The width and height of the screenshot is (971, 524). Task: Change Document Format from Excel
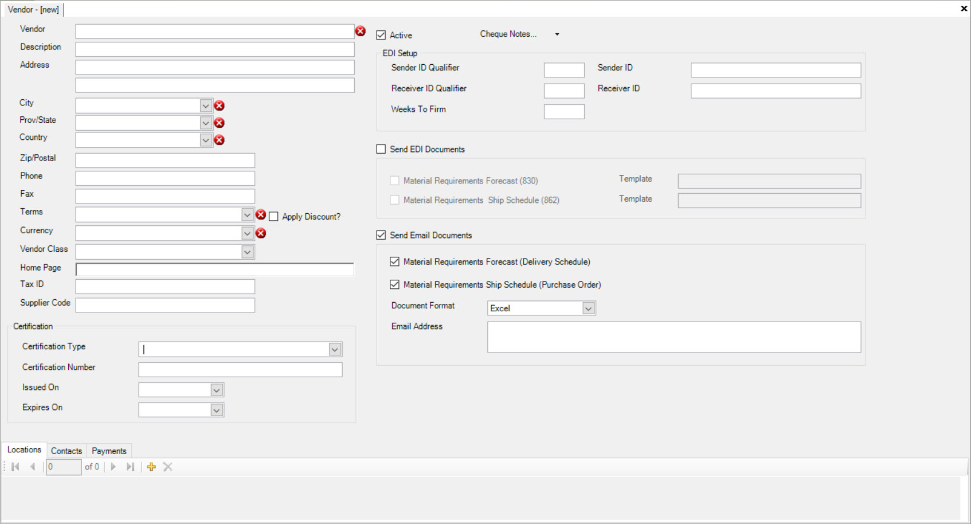tap(588, 308)
